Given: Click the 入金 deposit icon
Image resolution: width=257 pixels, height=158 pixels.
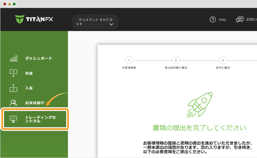Looking at the screenshot, I should [13, 88].
